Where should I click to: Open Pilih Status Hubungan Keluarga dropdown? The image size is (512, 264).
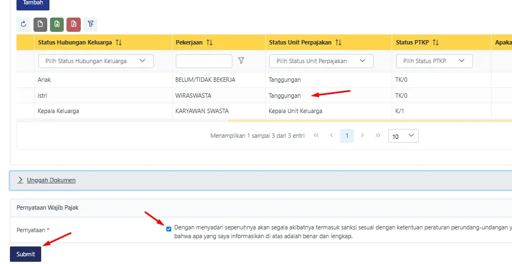click(x=96, y=61)
